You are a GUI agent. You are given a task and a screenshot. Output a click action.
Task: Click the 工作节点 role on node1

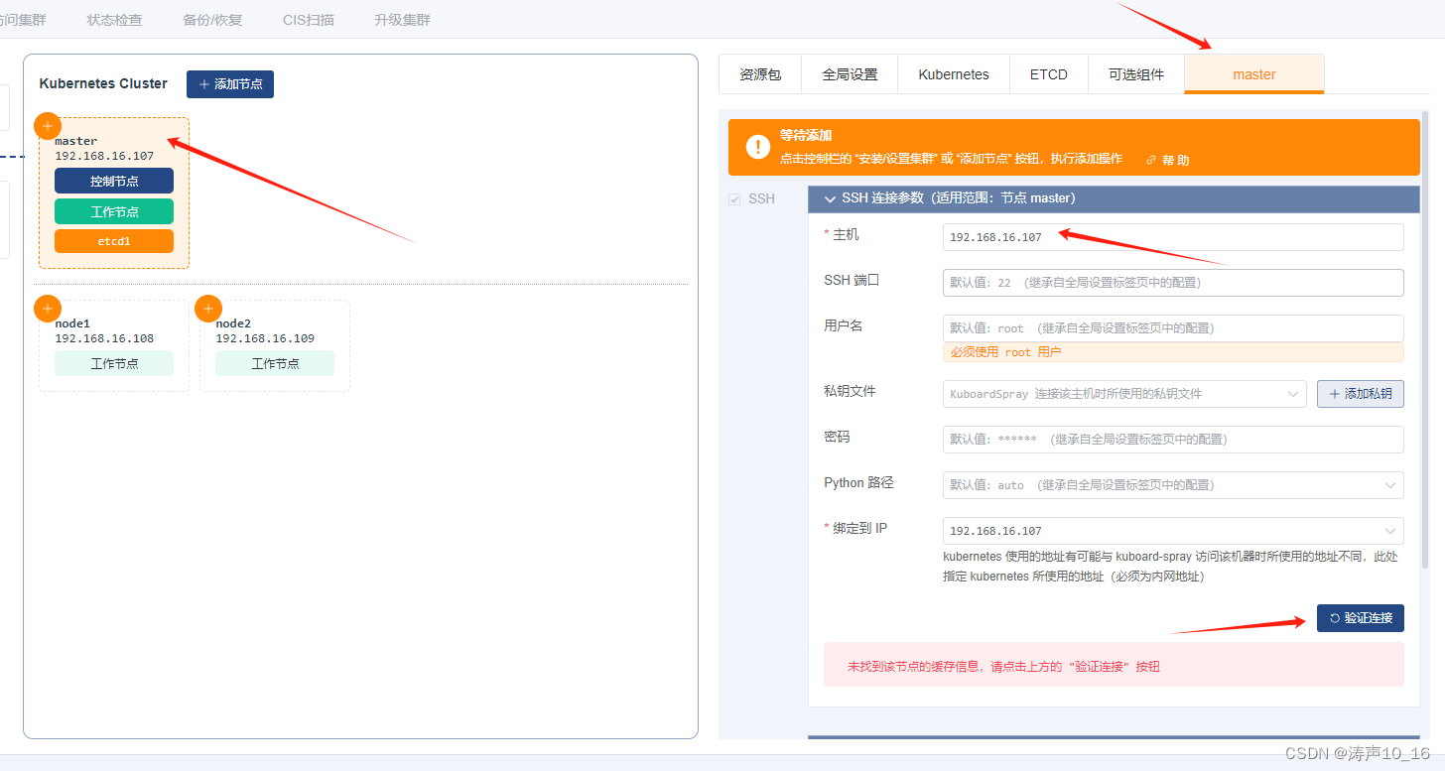[x=114, y=363]
